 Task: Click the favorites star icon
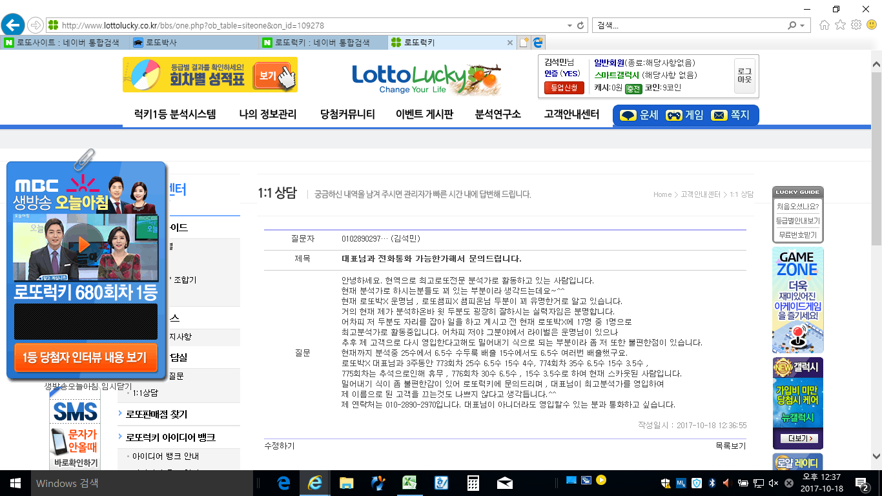point(840,25)
